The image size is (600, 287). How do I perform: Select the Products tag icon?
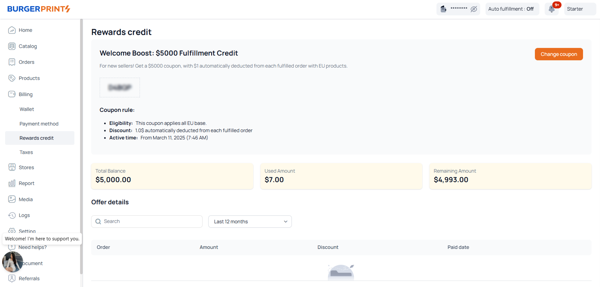pyautogui.click(x=12, y=78)
